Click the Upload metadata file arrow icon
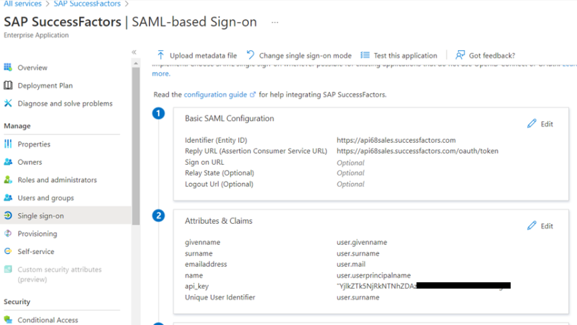Image resolution: width=577 pixels, height=325 pixels. [161, 55]
